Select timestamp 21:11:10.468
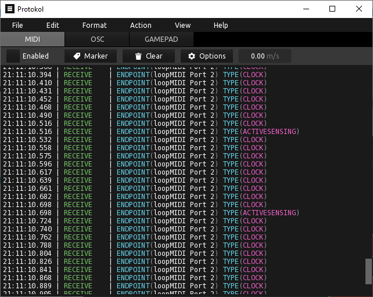Image resolution: width=373 pixels, height=297 pixels. (27, 107)
